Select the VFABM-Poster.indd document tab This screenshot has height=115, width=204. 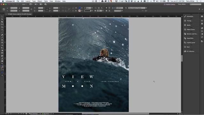click(x=19, y=14)
